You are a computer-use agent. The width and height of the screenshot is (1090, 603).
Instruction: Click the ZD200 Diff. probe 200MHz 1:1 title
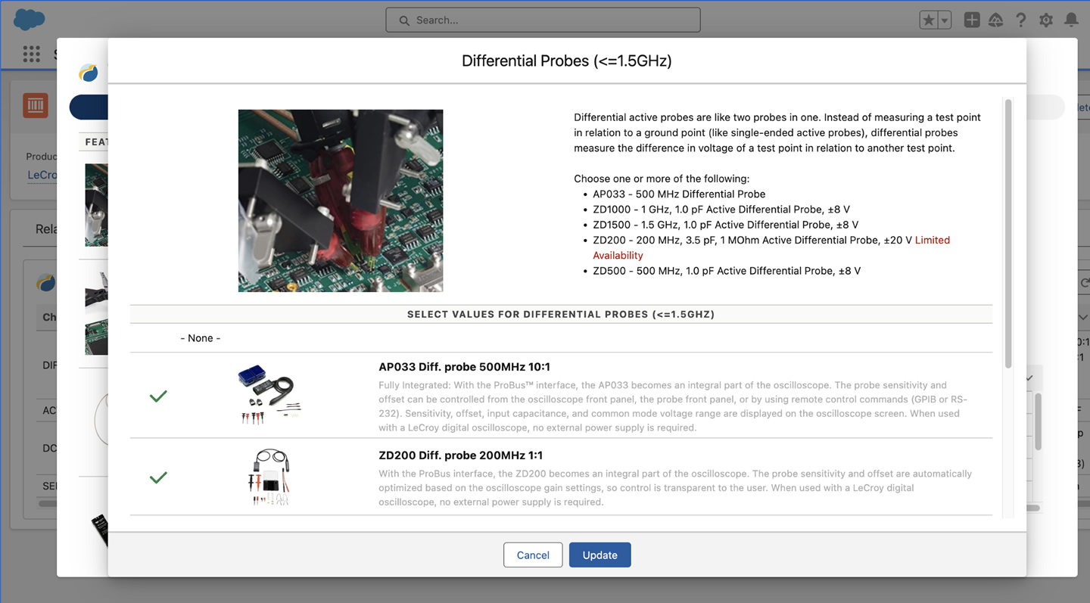pyautogui.click(x=460, y=455)
